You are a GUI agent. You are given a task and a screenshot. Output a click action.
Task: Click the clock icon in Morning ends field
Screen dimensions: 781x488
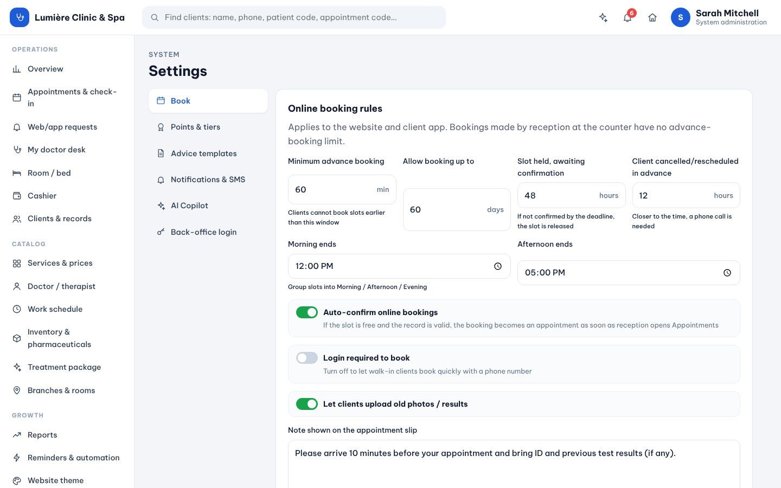(498, 266)
